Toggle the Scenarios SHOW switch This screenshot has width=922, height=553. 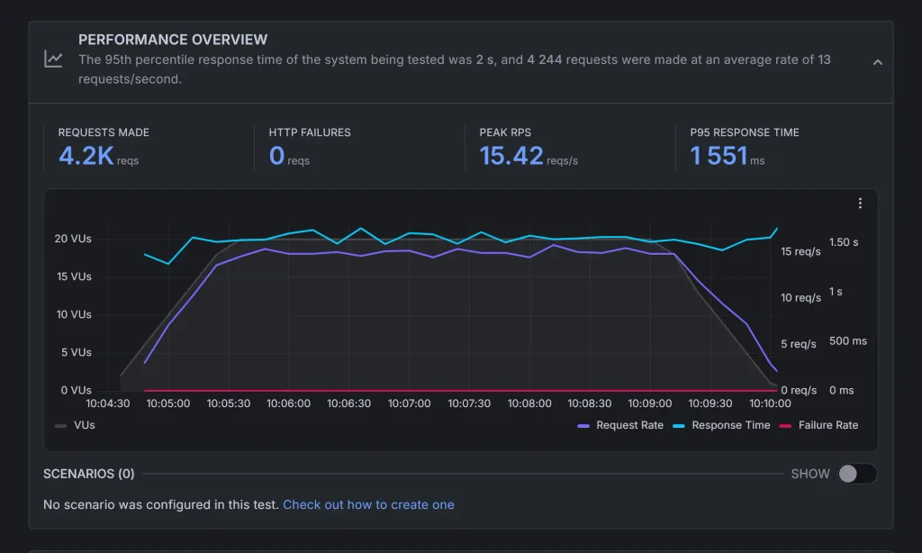pyautogui.click(x=857, y=474)
